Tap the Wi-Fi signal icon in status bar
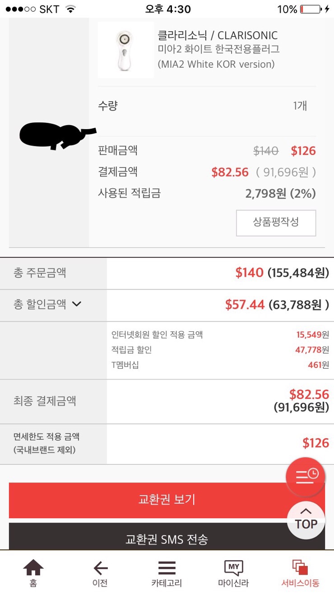The width and height of the screenshot is (334, 594). pyautogui.click(x=70, y=9)
